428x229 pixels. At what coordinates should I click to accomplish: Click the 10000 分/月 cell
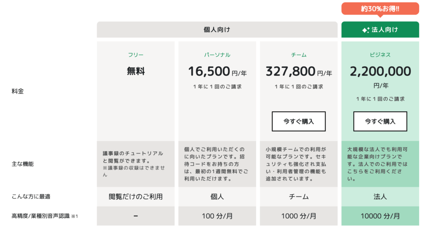point(380,216)
